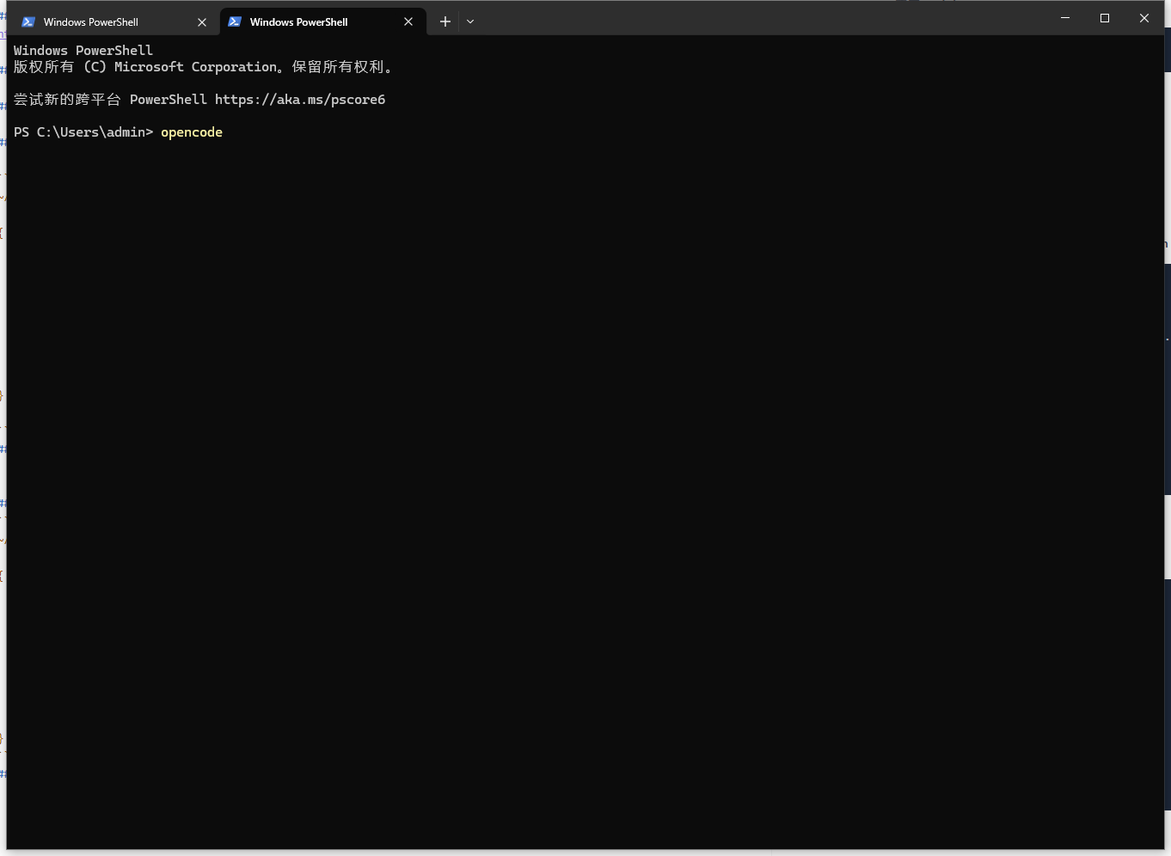Open a new tab with plus button
The image size is (1171, 856).
coord(445,21)
